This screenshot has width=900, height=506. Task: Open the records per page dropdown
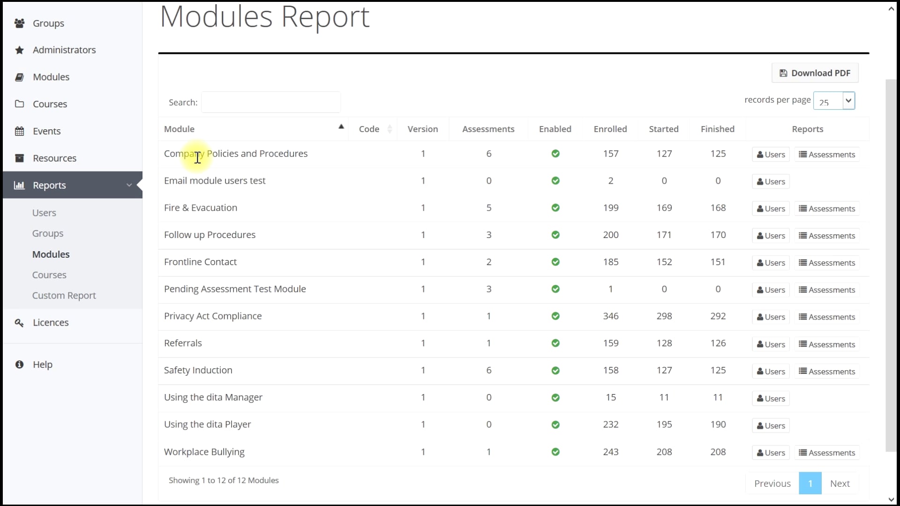coord(834,101)
